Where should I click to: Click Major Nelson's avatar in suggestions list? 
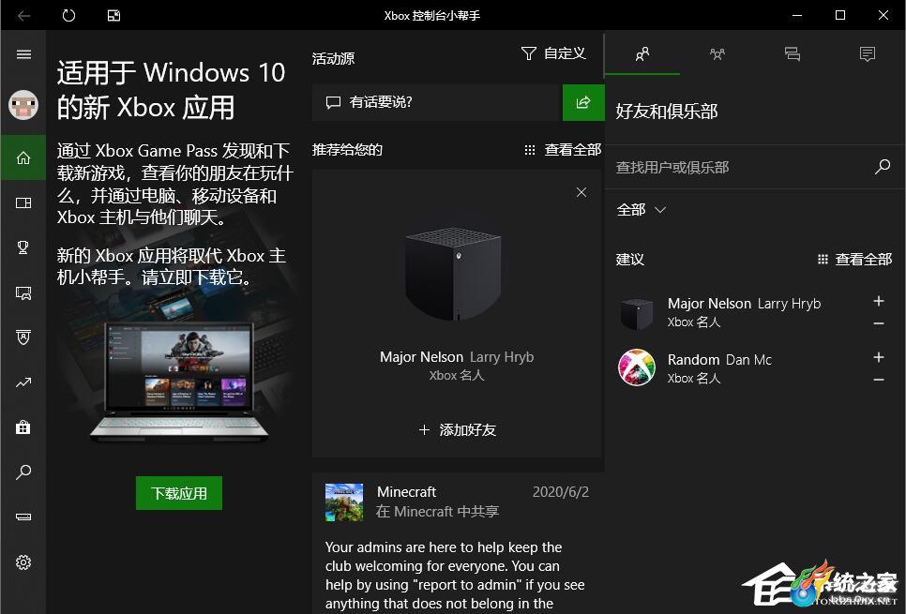637,312
